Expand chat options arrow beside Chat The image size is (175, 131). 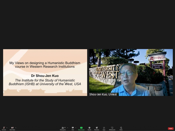(76, 128)
